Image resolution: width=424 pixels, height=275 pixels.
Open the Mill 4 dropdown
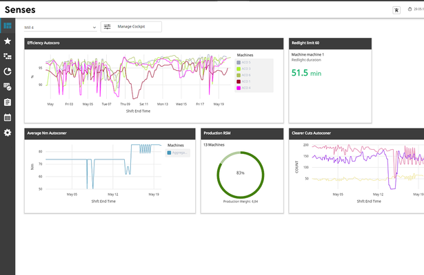pyautogui.click(x=60, y=27)
